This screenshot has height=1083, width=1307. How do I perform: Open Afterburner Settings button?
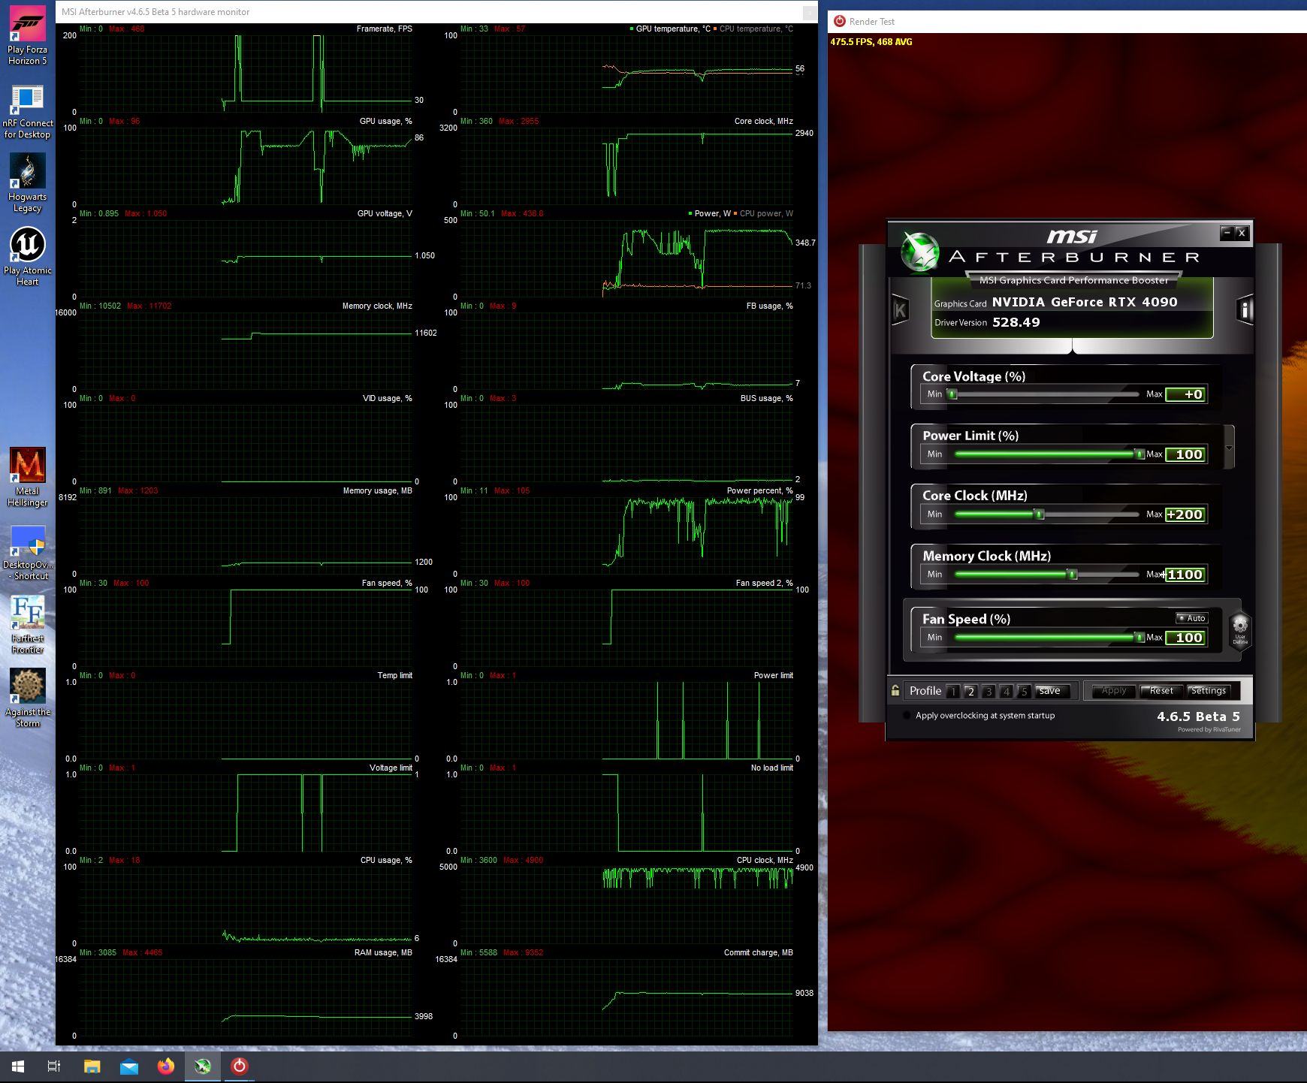point(1208,691)
